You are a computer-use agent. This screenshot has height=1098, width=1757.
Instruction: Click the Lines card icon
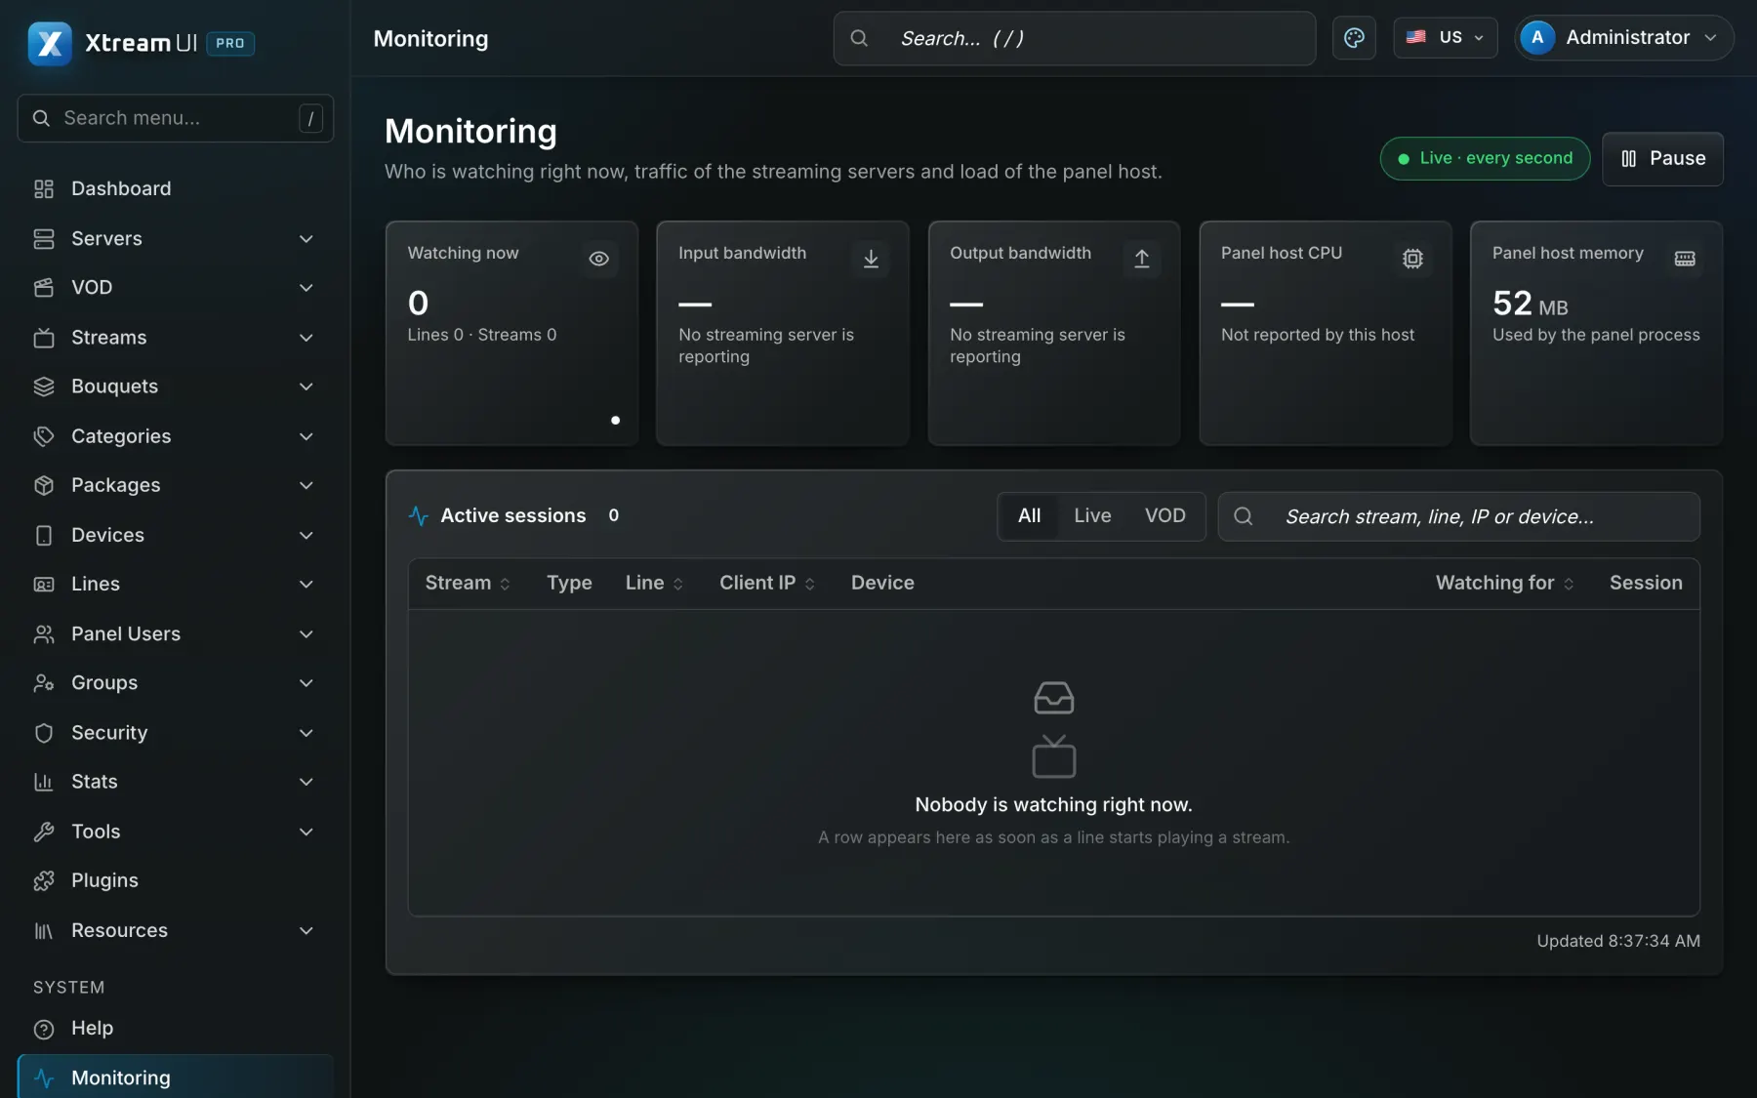coord(44,585)
